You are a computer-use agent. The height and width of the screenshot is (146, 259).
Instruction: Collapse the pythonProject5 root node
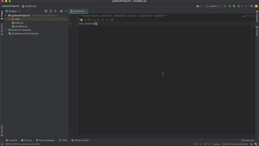click(6, 15)
